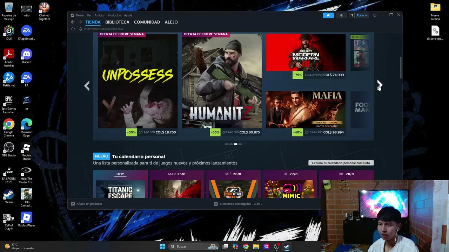The height and width of the screenshot is (252, 449).
Task: Open the Windows Start menu
Action: [x=162, y=246]
